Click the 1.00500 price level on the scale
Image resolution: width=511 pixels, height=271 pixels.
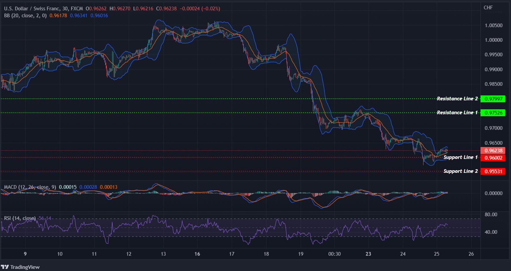[494, 25]
